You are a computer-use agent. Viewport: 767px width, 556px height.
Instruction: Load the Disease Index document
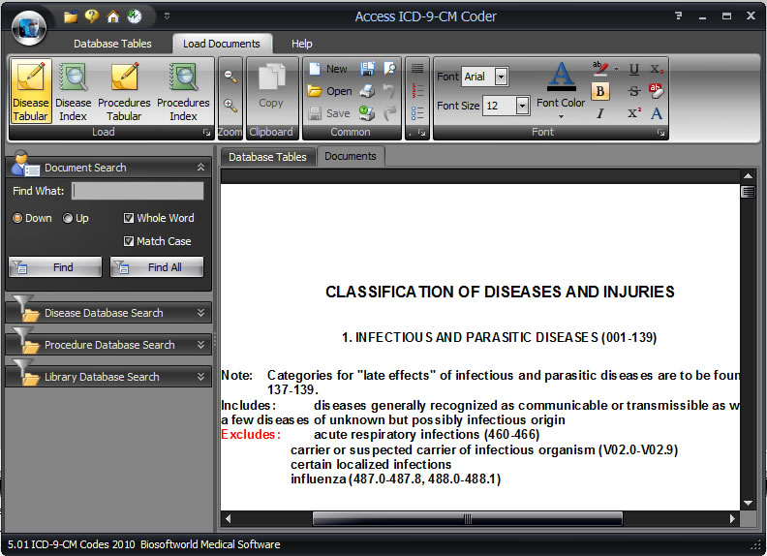(x=73, y=91)
